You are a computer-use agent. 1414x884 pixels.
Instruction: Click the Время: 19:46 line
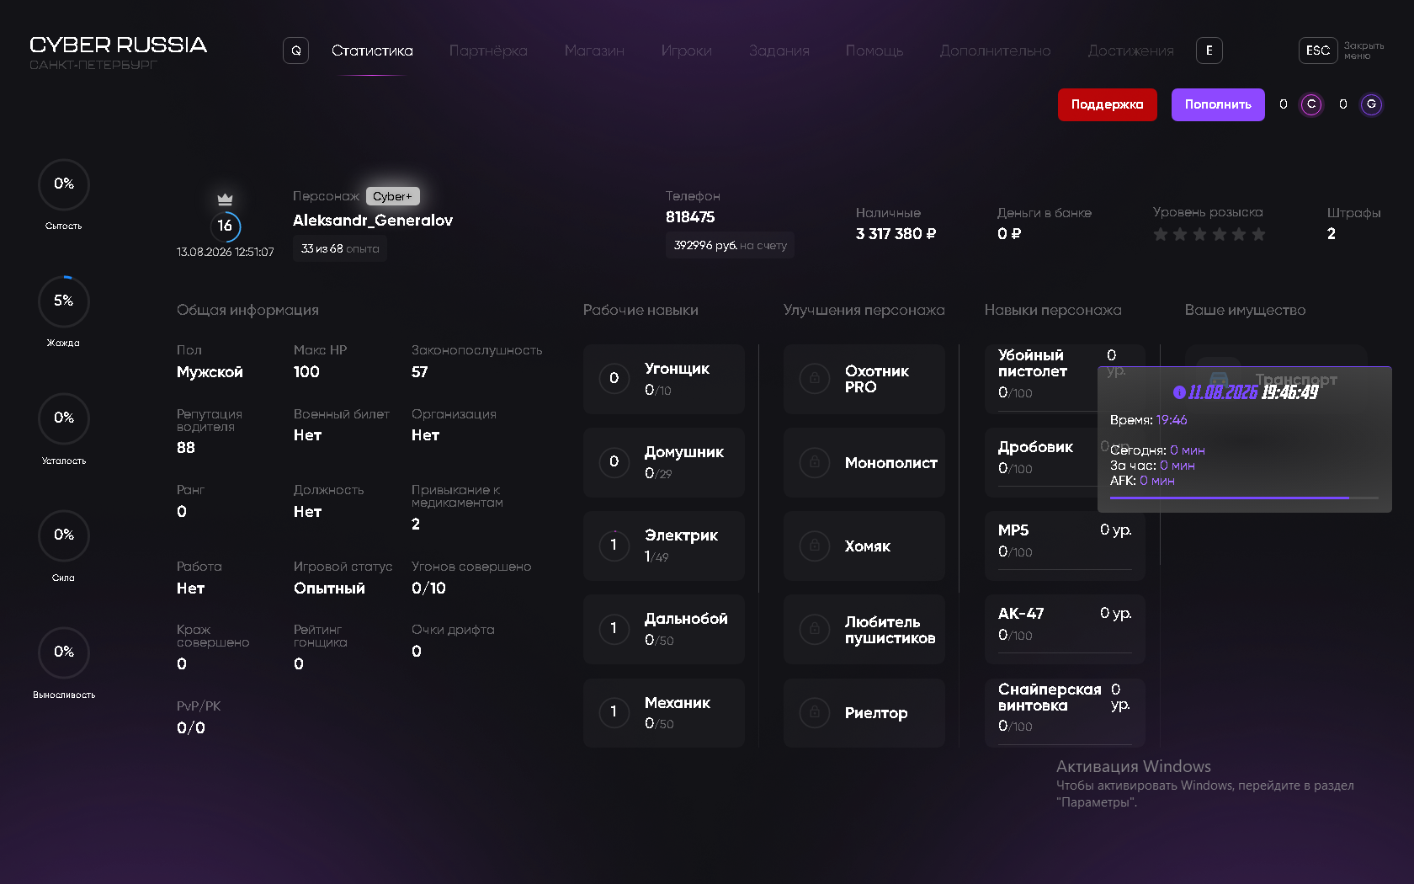click(x=1148, y=420)
